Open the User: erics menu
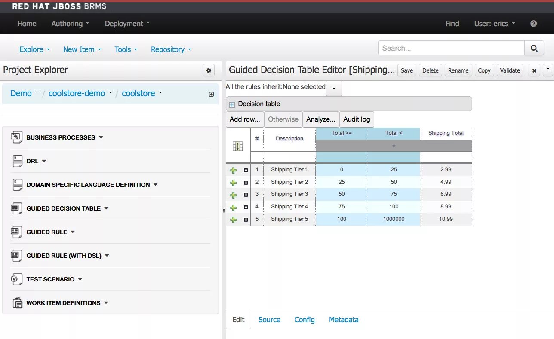Image resolution: width=554 pixels, height=339 pixels. point(494,24)
